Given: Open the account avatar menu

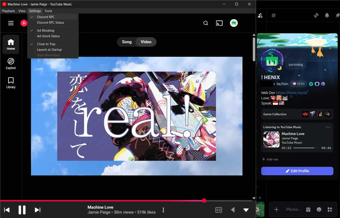Looking at the screenshot, I should (x=234, y=23).
